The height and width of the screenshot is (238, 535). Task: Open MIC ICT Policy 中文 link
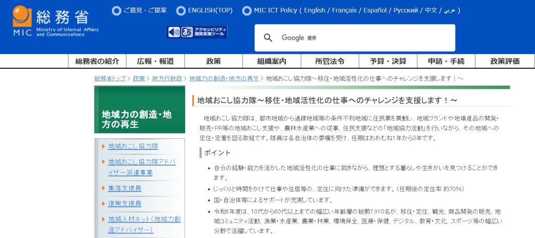(431, 10)
